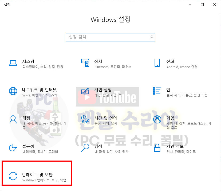
Task: Open 앱 settings title
Action: pyautogui.click(x=168, y=90)
